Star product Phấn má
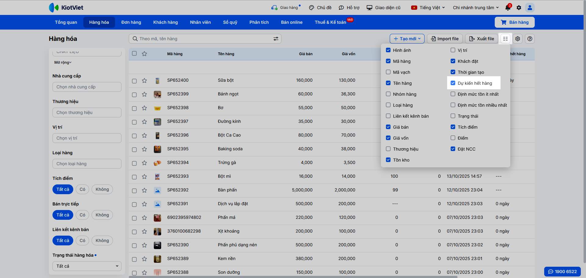Image resolution: width=586 pixels, height=278 pixels. [x=144, y=218]
